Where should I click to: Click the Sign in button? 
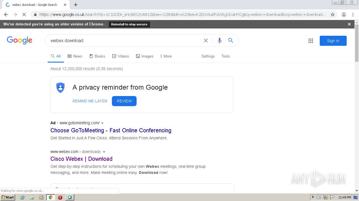click(333, 41)
